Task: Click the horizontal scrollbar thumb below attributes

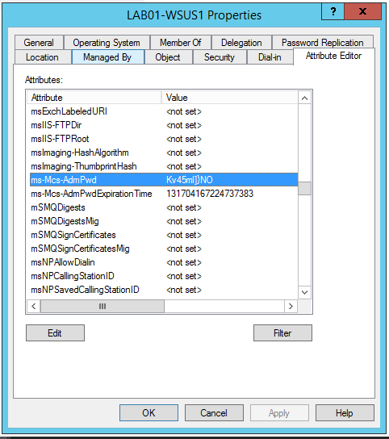Action: 102,307
